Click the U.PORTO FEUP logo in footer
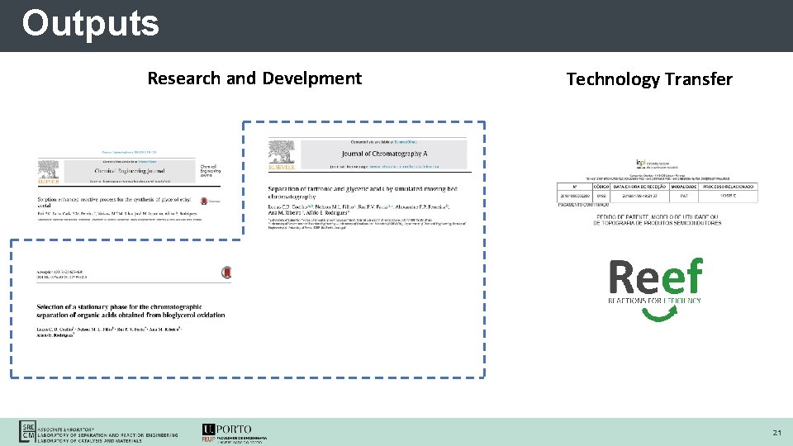The height and width of the screenshot is (446, 793). pos(234,434)
